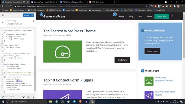Image resolution: width=185 pixels, height=104 pixels.
Task: Close the Customizer panel with the X icon
Action: pyautogui.click(x=3, y=15)
